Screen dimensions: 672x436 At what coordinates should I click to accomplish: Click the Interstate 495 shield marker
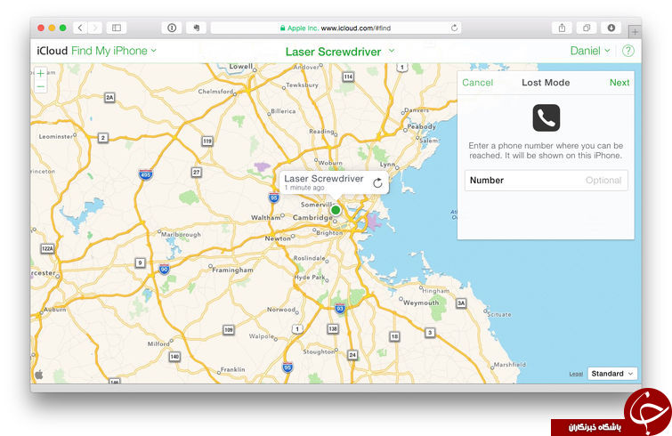point(145,174)
